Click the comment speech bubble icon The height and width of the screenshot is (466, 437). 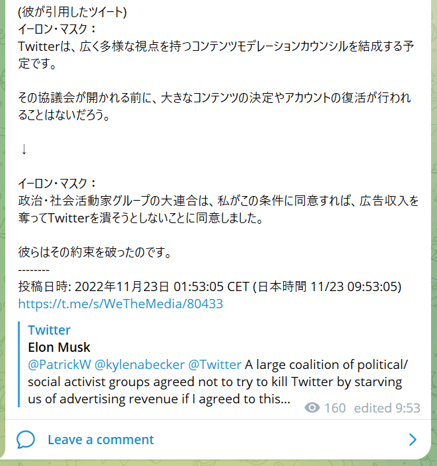[x=26, y=439]
